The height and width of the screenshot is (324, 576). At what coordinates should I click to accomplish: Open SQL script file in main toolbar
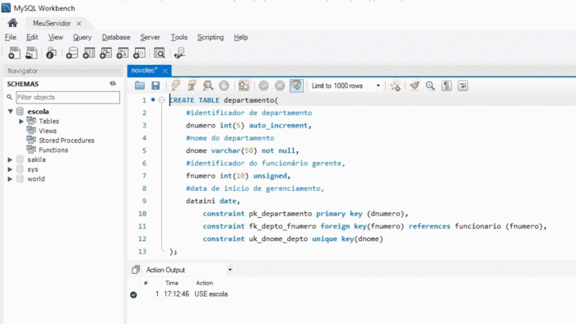[31, 53]
